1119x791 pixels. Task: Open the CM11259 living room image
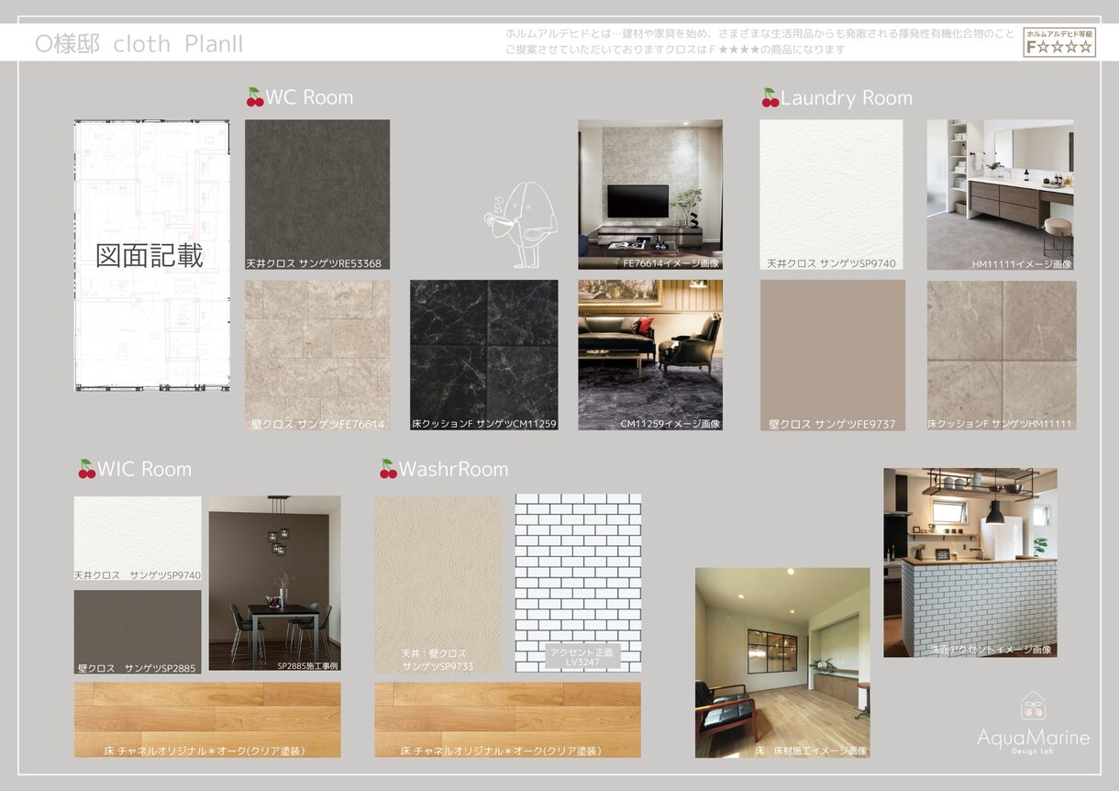[650, 355]
